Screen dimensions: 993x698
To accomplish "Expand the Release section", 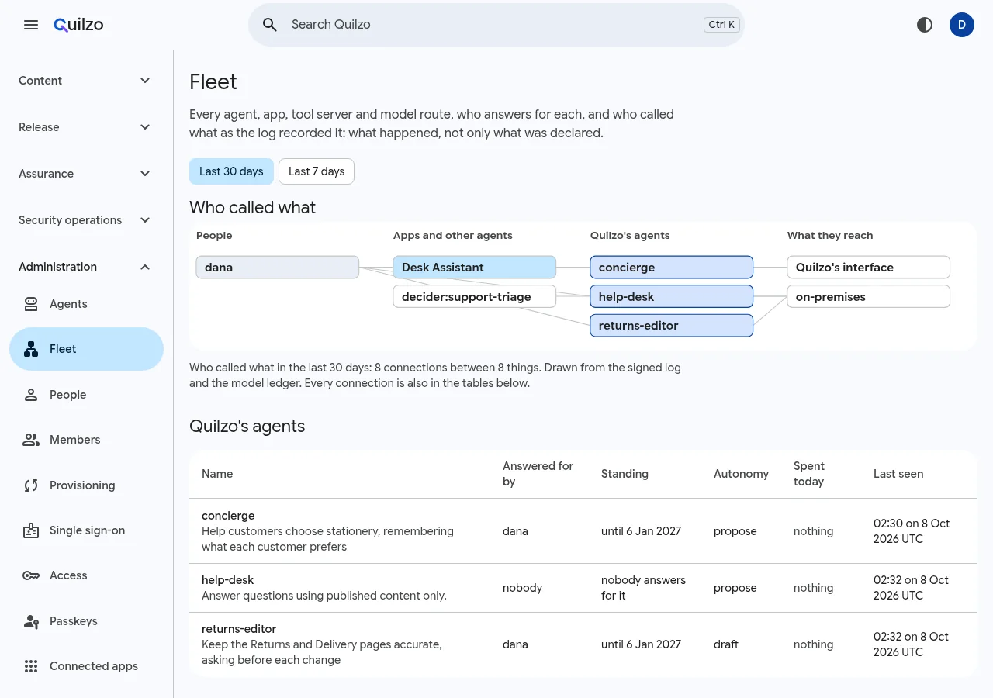I will point(86,127).
